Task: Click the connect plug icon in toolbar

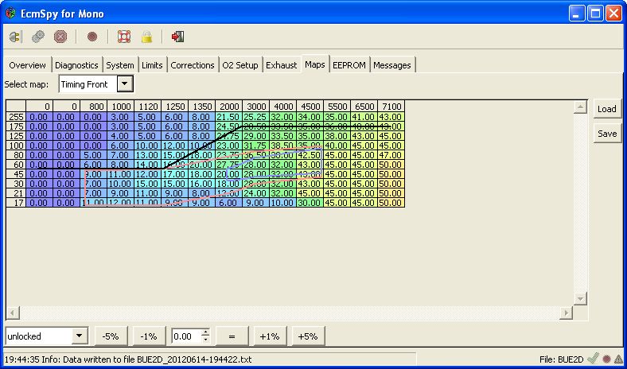Action: tap(15, 37)
